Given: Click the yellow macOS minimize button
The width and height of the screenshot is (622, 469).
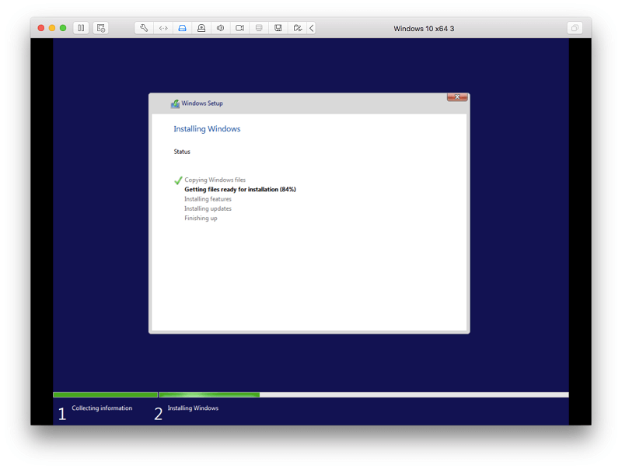Looking at the screenshot, I should pos(52,28).
